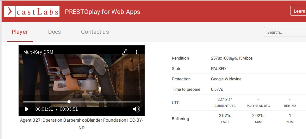
Task: Open the Contact us tab
Action: 95,32
